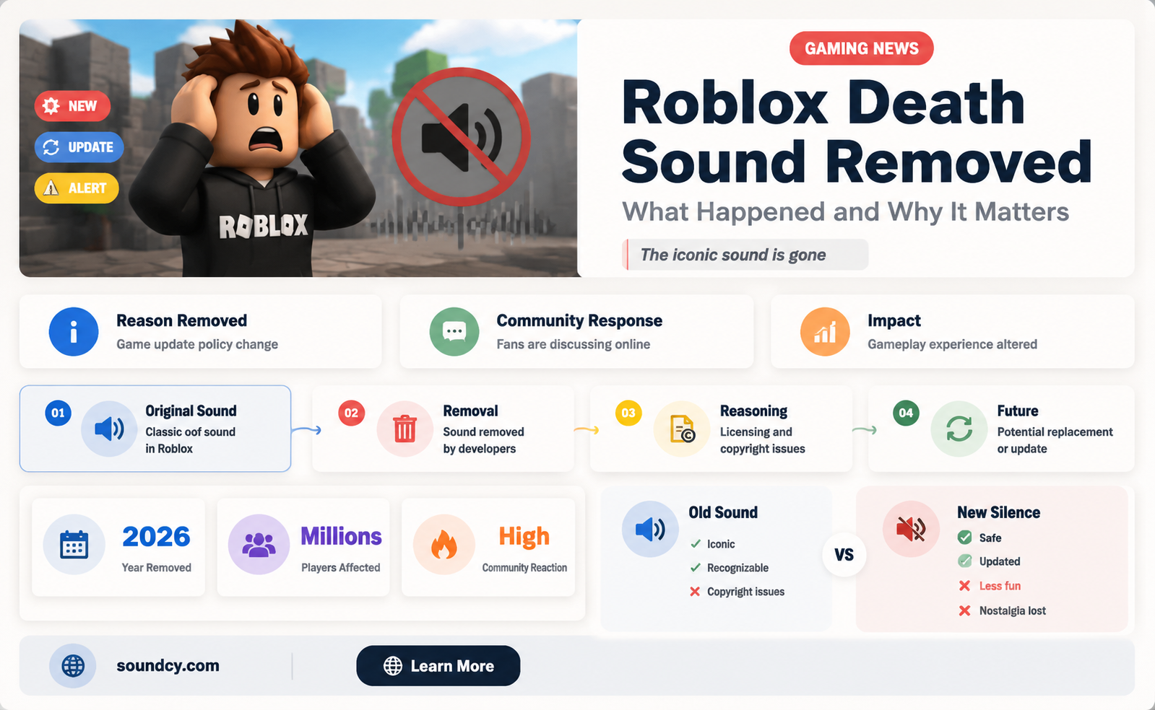Image resolution: width=1155 pixels, height=710 pixels.
Task: Click the muted speaker prohibition icon
Action: tap(461, 139)
